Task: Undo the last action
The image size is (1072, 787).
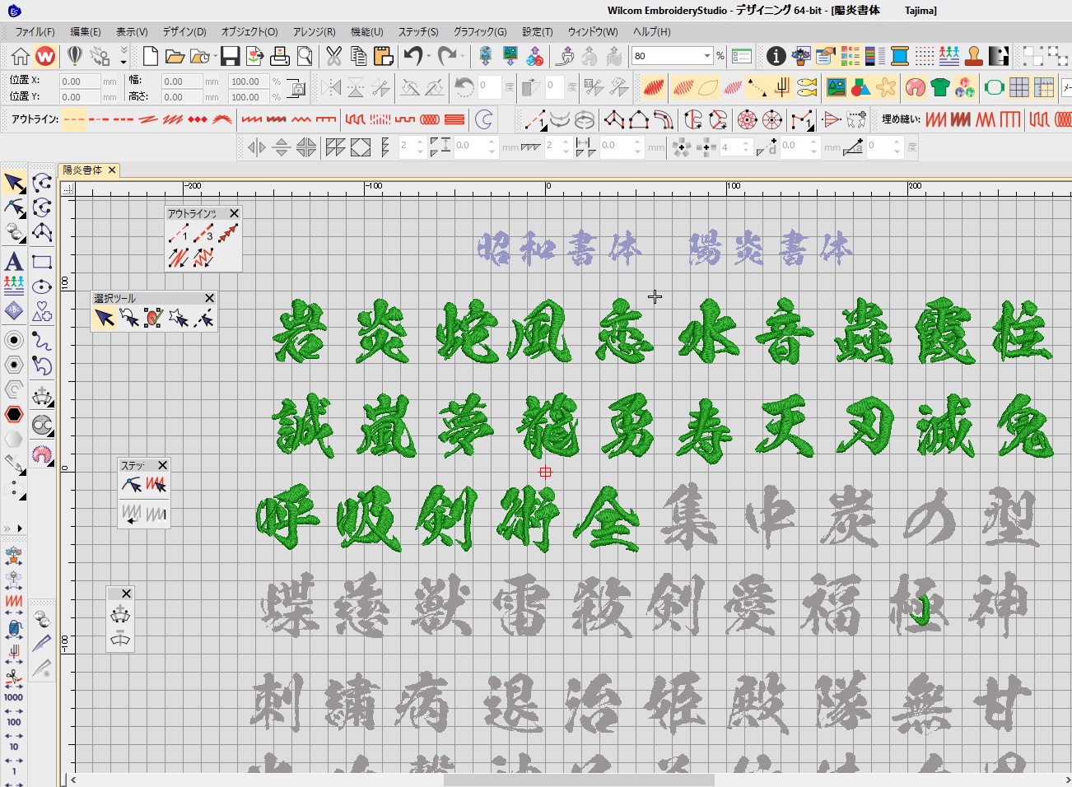Action: click(x=412, y=56)
